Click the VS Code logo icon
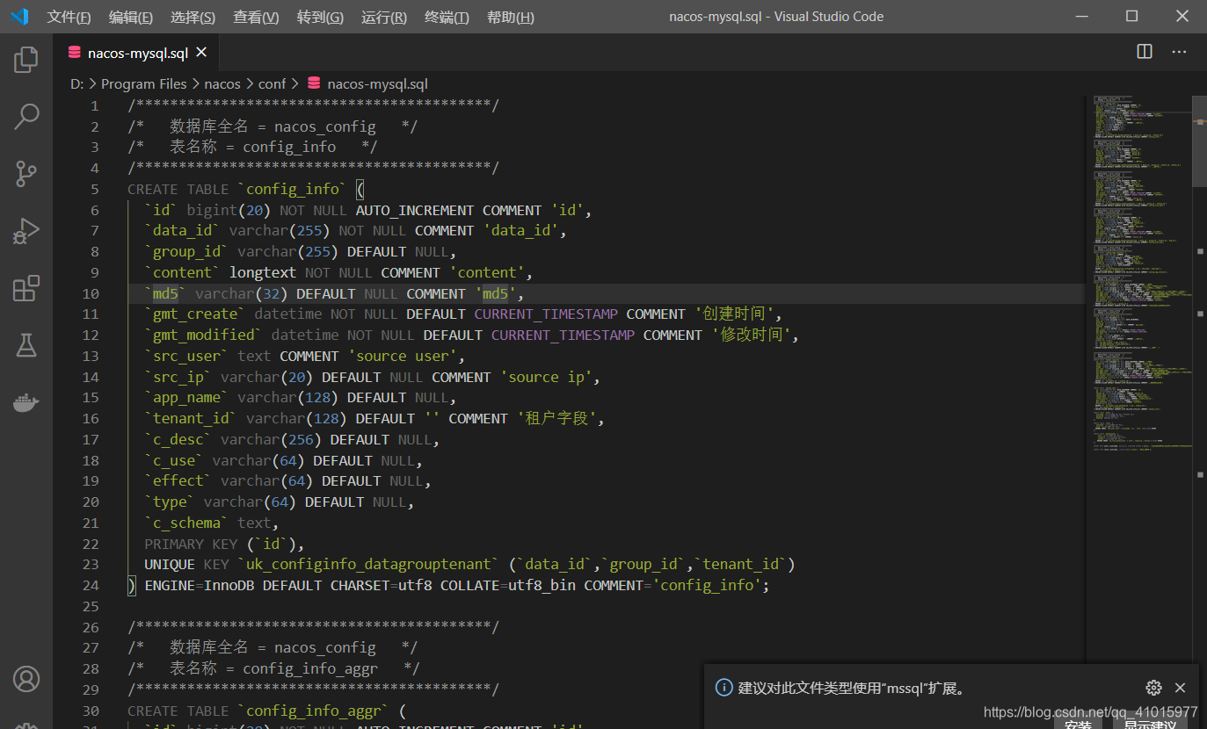The height and width of the screenshot is (729, 1207). pos(19,17)
